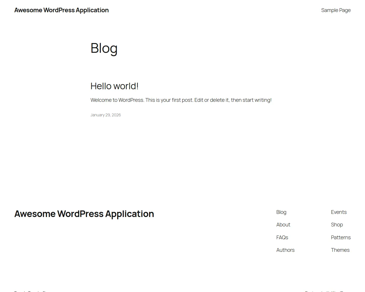Open Authors in the footer menu
The height and width of the screenshot is (292, 365).
pos(285,250)
